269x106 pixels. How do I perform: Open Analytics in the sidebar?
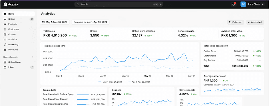[x=19, y=39]
